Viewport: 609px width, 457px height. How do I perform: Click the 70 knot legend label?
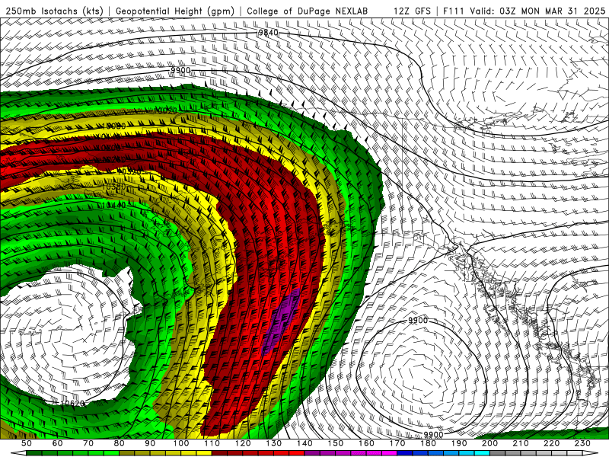88,443
